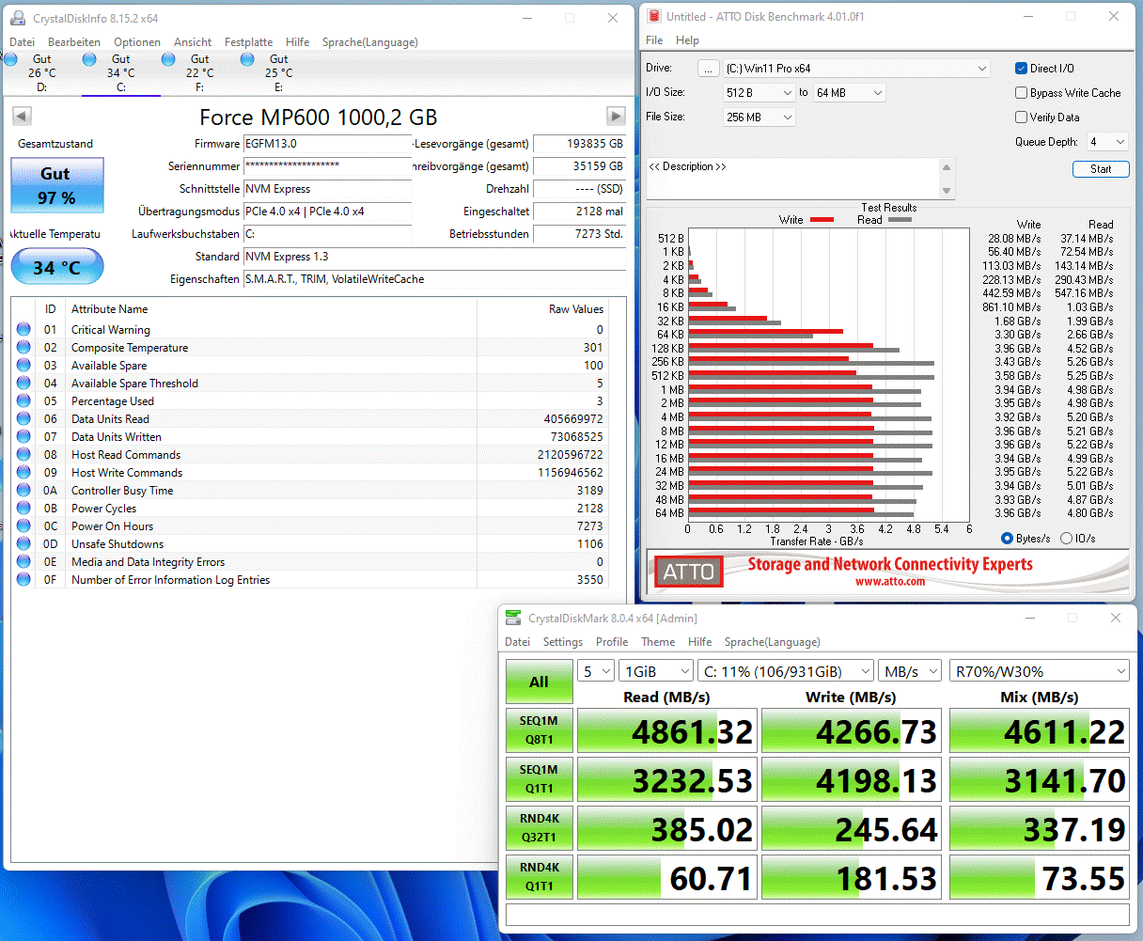
Task: Open the ATTO Help menu
Action: [687, 40]
